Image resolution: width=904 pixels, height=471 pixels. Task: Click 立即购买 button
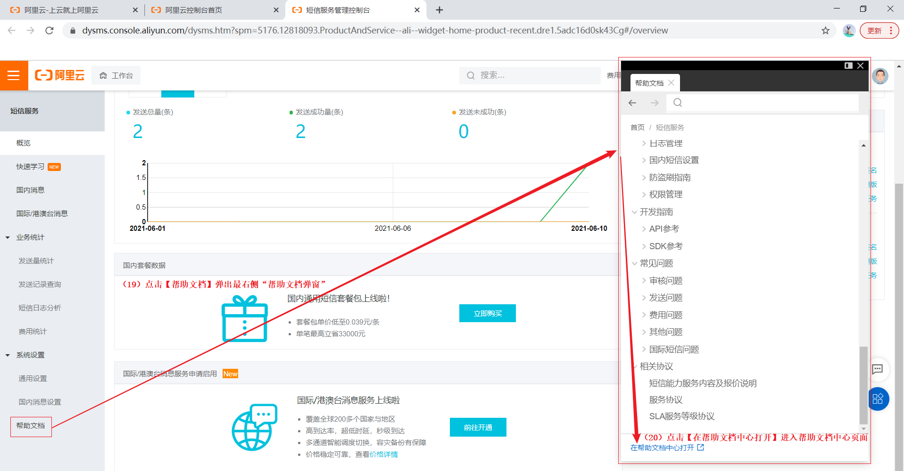pos(488,313)
